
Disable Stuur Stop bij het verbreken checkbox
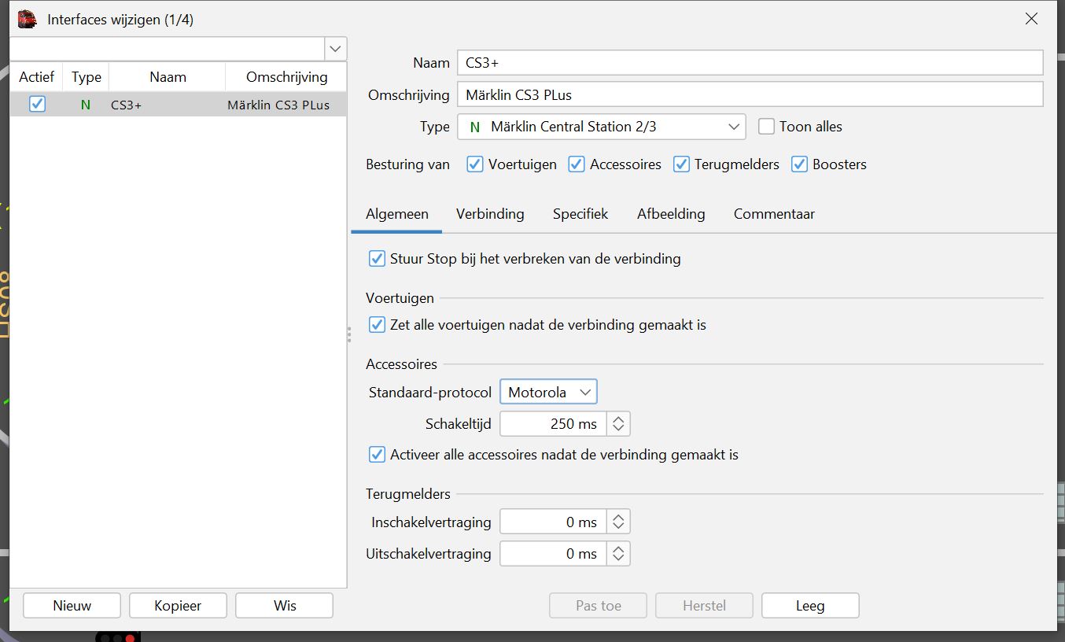(x=378, y=259)
